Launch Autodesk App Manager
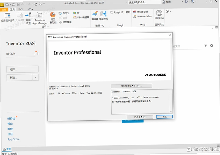The height and width of the screenshot is (155, 220). click(x=40, y=18)
